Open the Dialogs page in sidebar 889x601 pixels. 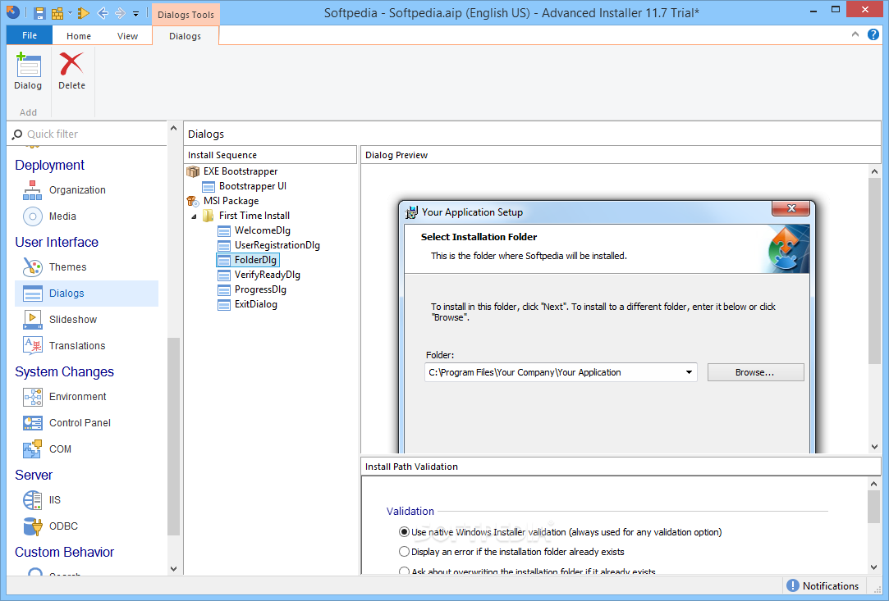[86, 294]
